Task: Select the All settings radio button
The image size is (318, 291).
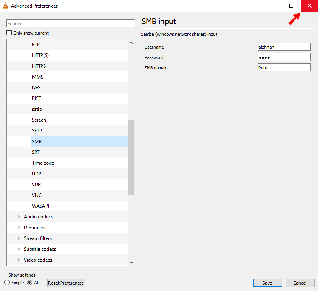Action: (x=30, y=283)
